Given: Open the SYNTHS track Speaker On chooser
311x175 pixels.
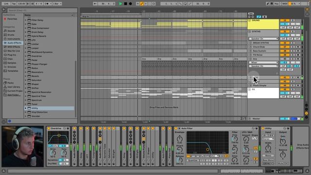Looking at the screenshot, I should point(263,38).
